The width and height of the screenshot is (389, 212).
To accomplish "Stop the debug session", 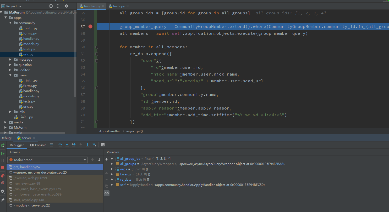I will [x=3, y=167].
